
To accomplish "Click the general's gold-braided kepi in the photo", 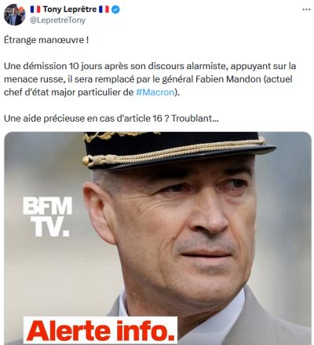I will point(177,149).
